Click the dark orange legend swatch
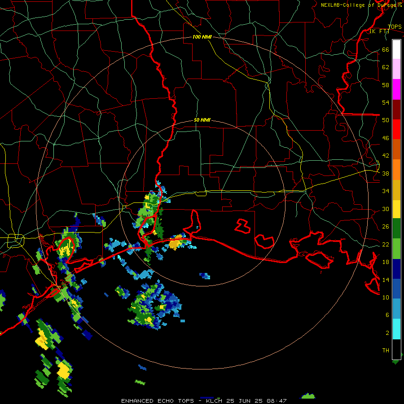 pos(396,149)
